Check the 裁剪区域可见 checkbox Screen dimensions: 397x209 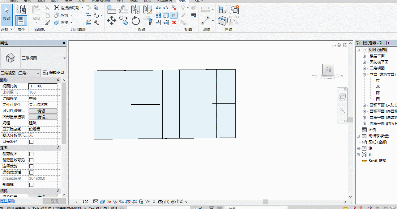tap(31, 160)
